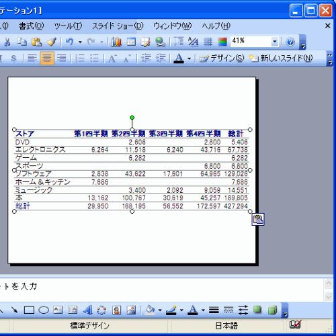Viewport: 336px width, 336px height.
Task: Click the Insert Hyperlink globe icon
Action: [x=161, y=42]
